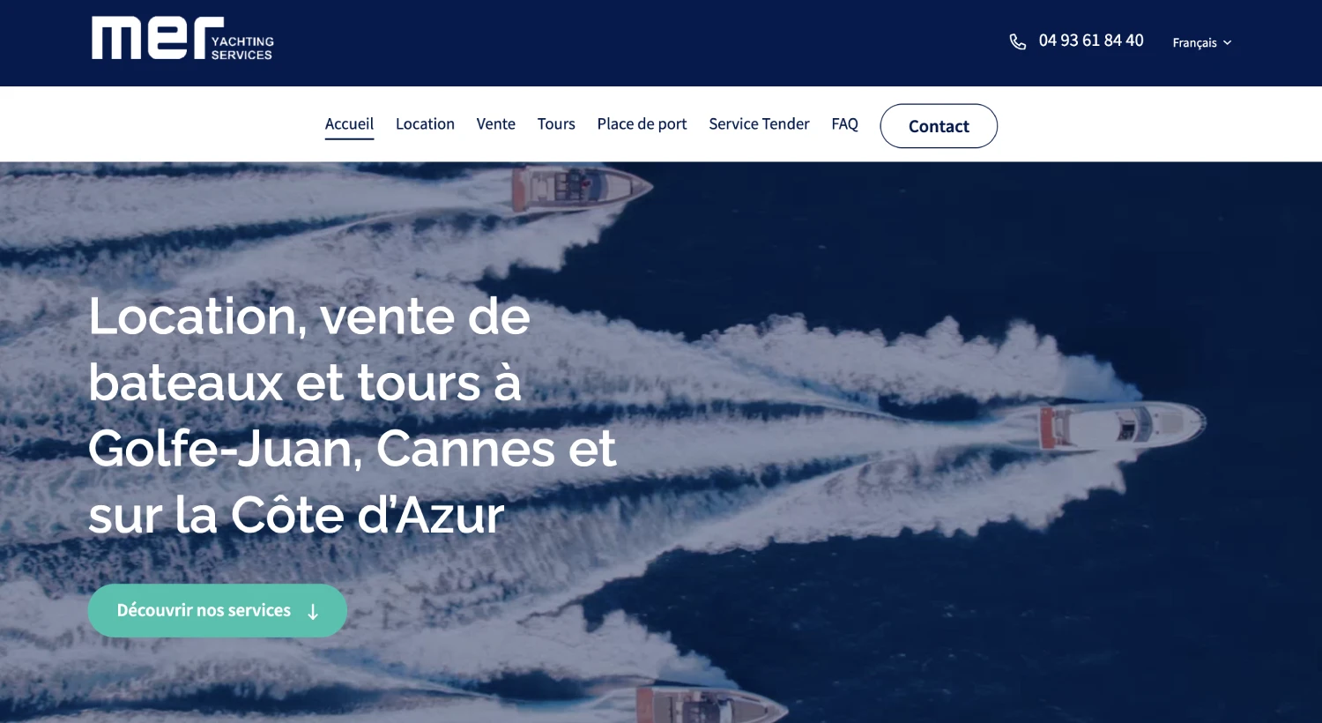Click the boat at the bottom edge of the hero image
Screen dimensions: 1322x723
coord(708,706)
